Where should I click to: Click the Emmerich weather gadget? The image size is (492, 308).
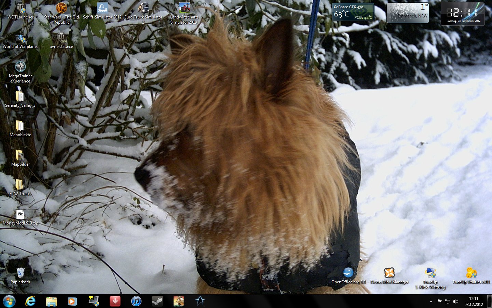[408, 13]
